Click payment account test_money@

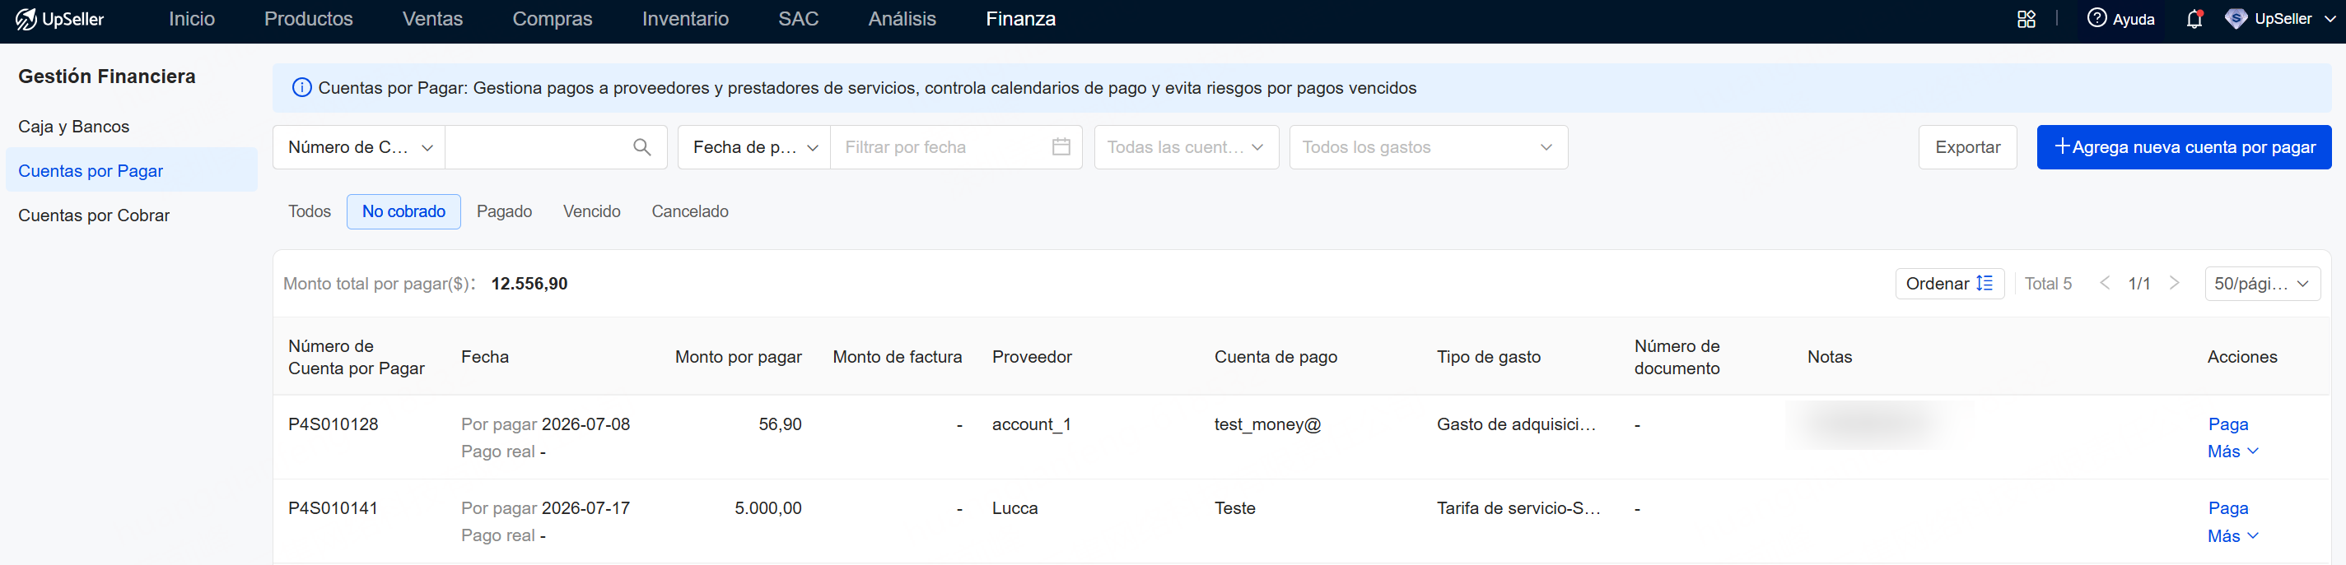(1268, 425)
